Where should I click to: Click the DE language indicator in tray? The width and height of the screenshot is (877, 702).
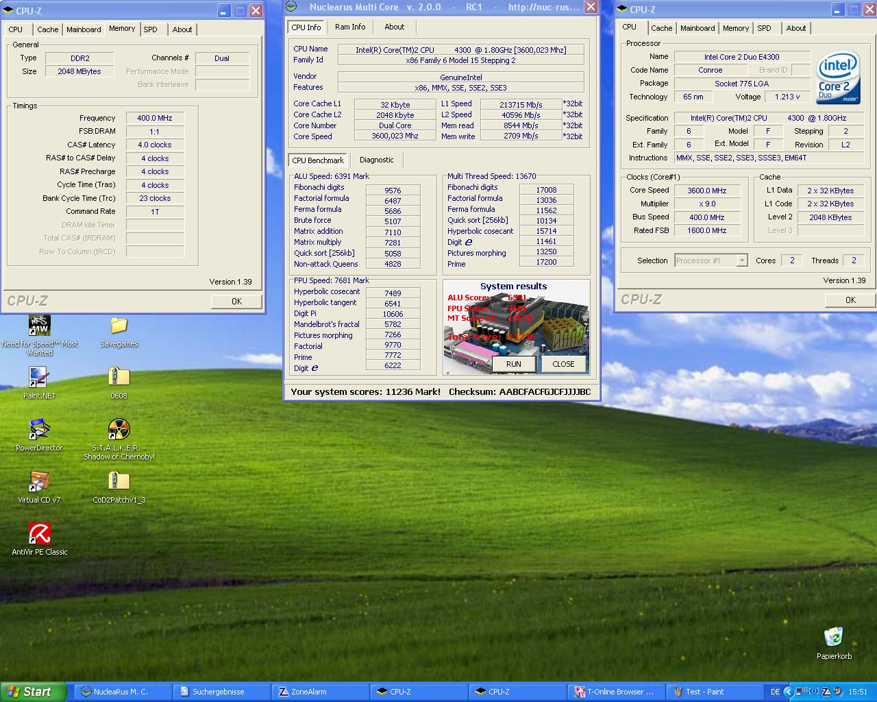775,692
